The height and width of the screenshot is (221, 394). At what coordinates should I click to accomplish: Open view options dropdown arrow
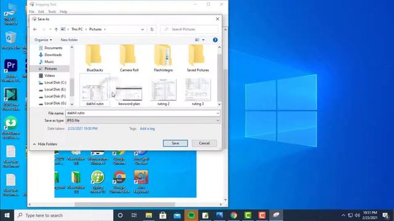pyautogui.click(x=203, y=40)
